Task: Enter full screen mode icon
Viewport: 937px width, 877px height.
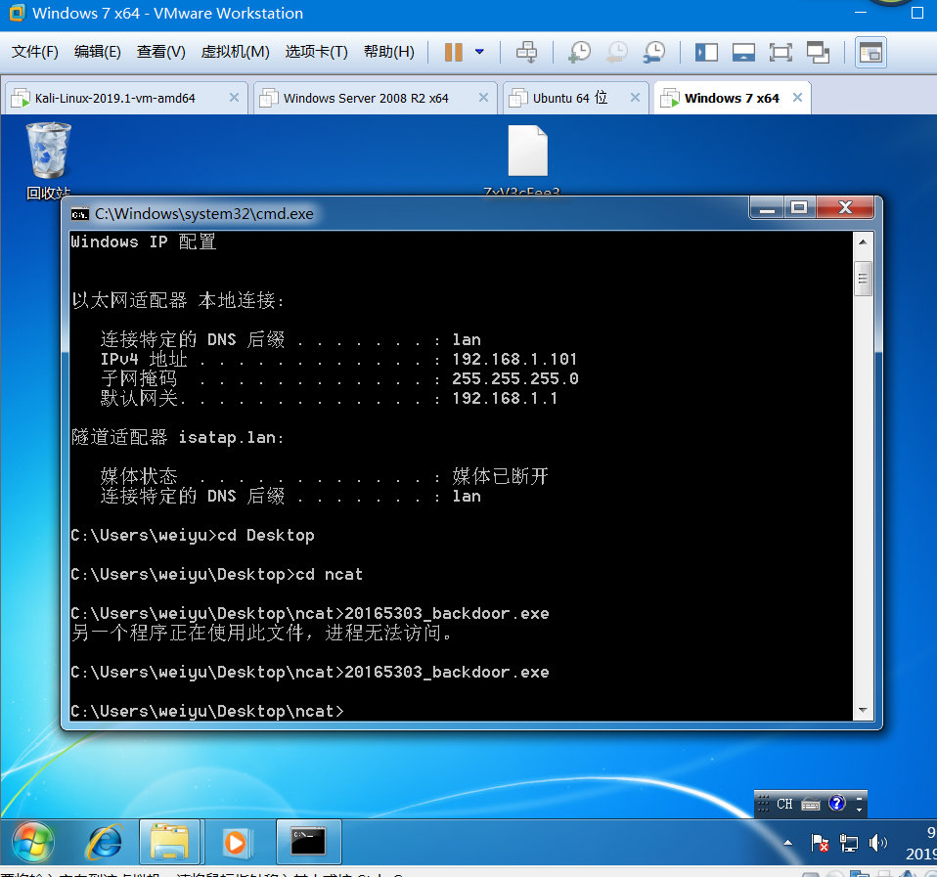Action: click(781, 53)
